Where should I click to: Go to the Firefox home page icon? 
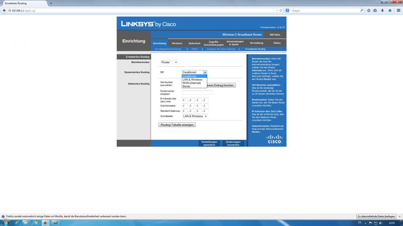tap(390, 11)
